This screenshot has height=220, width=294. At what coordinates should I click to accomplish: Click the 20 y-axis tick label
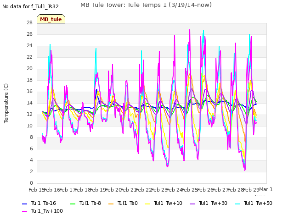coord(29,68)
